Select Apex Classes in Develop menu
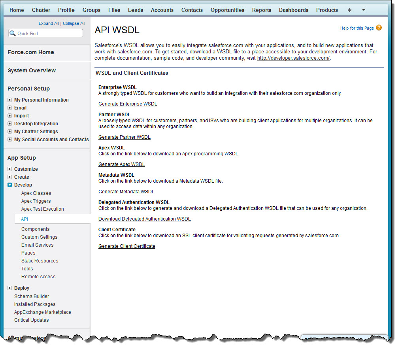 click(x=36, y=193)
